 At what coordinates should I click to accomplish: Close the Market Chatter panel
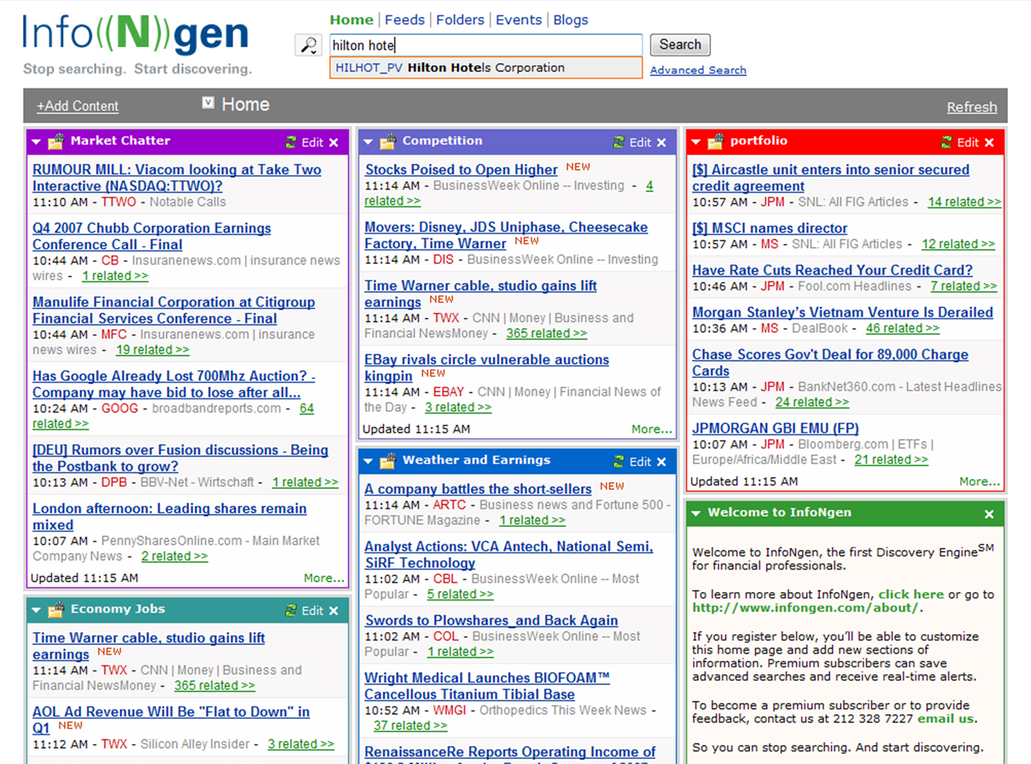point(334,142)
